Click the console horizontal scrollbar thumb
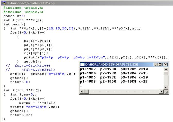 tap(87, 91)
